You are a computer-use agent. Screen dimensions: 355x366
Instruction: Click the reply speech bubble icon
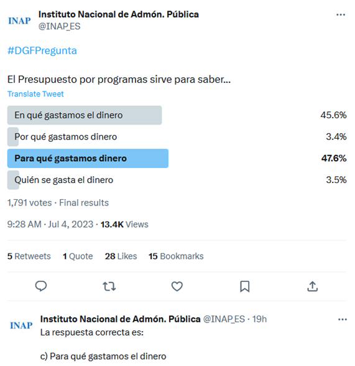(41, 286)
